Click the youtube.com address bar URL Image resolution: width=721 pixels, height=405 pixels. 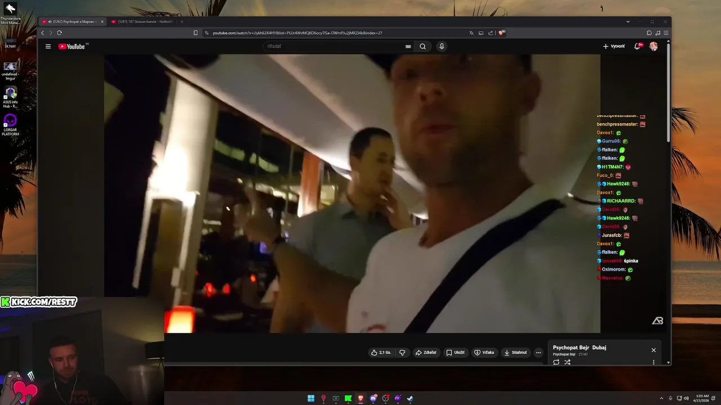coord(297,33)
